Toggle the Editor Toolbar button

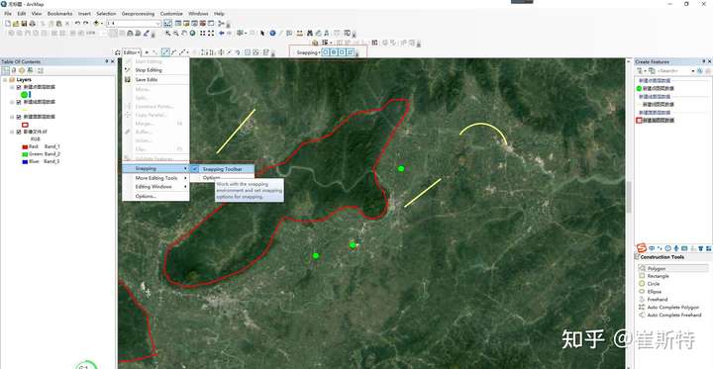pos(167,23)
